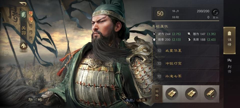240x108 pixels.
Task: Tap the 韬略 label
Action: [157, 94]
